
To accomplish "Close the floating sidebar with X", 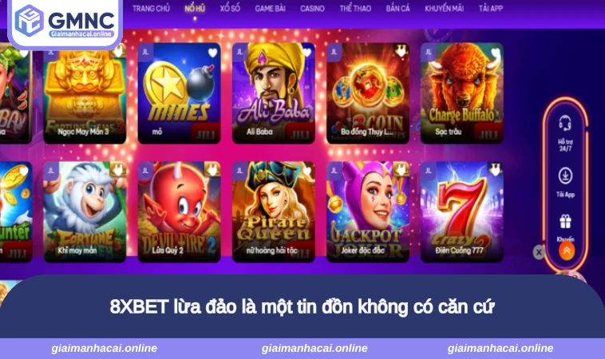I will pyautogui.click(x=539, y=253).
